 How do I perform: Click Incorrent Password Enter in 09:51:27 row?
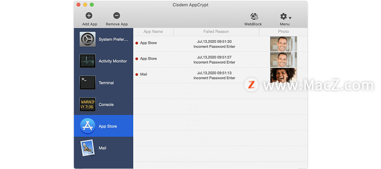point(214,62)
